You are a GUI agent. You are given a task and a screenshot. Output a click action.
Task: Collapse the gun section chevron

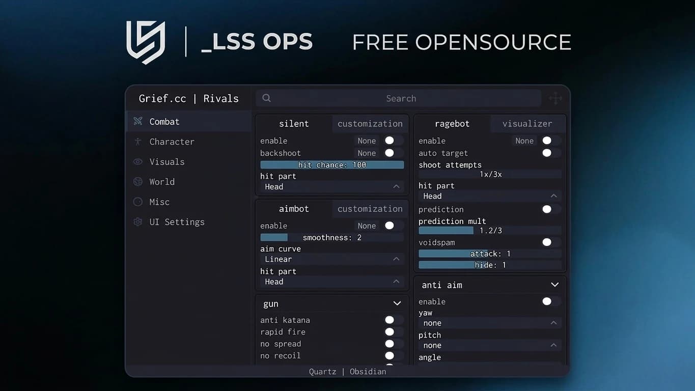(397, 303)
